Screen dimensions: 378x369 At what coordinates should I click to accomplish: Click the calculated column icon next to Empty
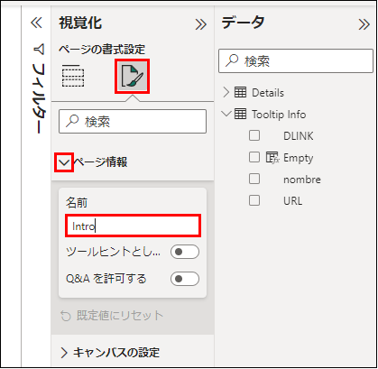point(272,157)
